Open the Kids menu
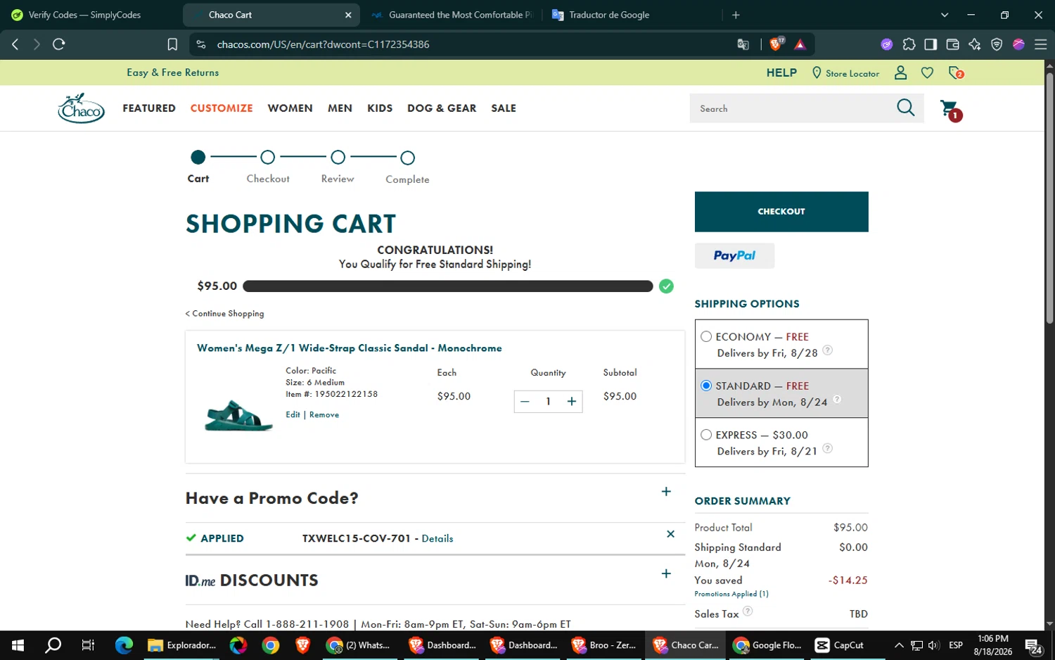 point(380,108)
